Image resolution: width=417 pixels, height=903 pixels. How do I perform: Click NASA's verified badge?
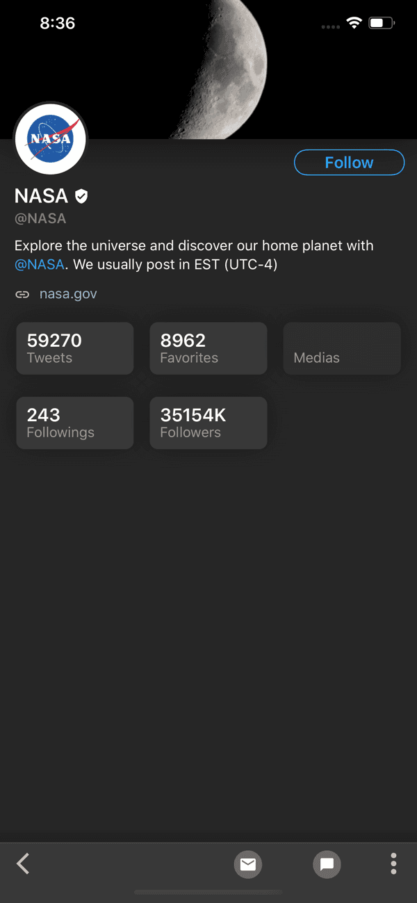(x=81, y=195)
